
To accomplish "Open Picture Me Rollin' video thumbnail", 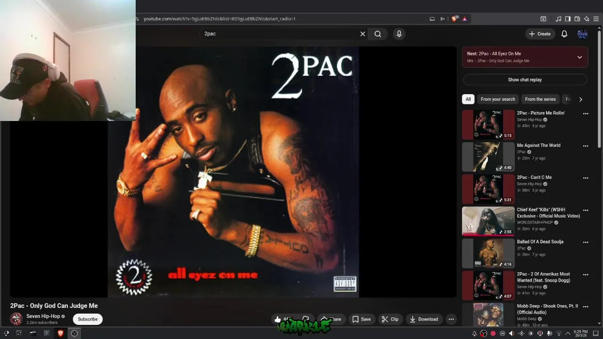I will click(x=488, y=124).
